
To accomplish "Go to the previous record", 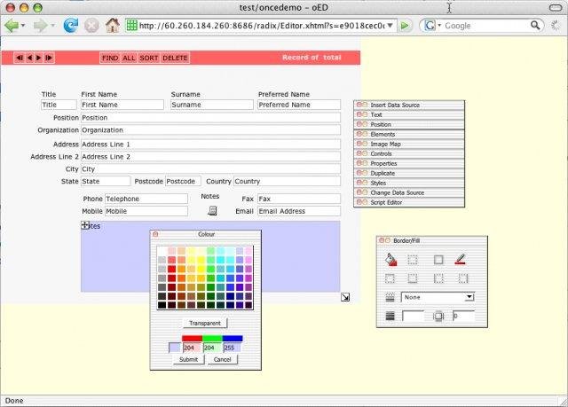I will (29, 58).
